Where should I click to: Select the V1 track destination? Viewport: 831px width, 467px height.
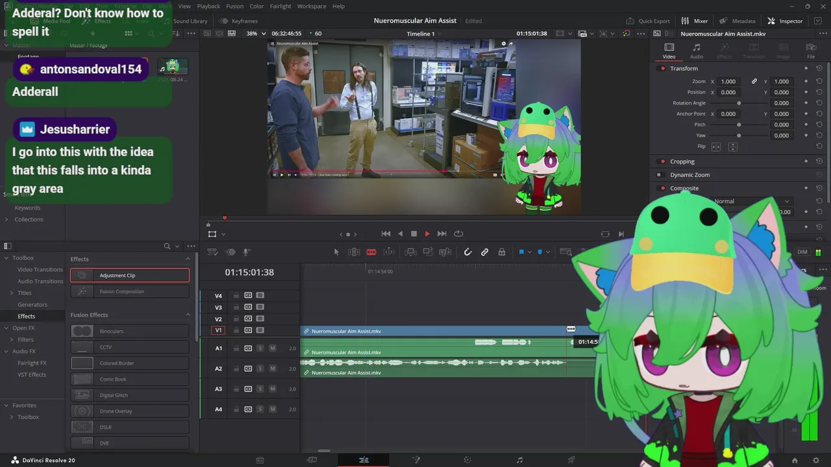coord(218,330)
